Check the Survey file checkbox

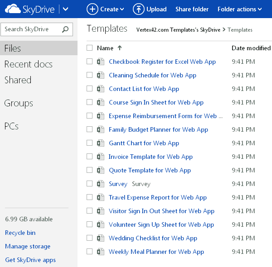(89, 184)
